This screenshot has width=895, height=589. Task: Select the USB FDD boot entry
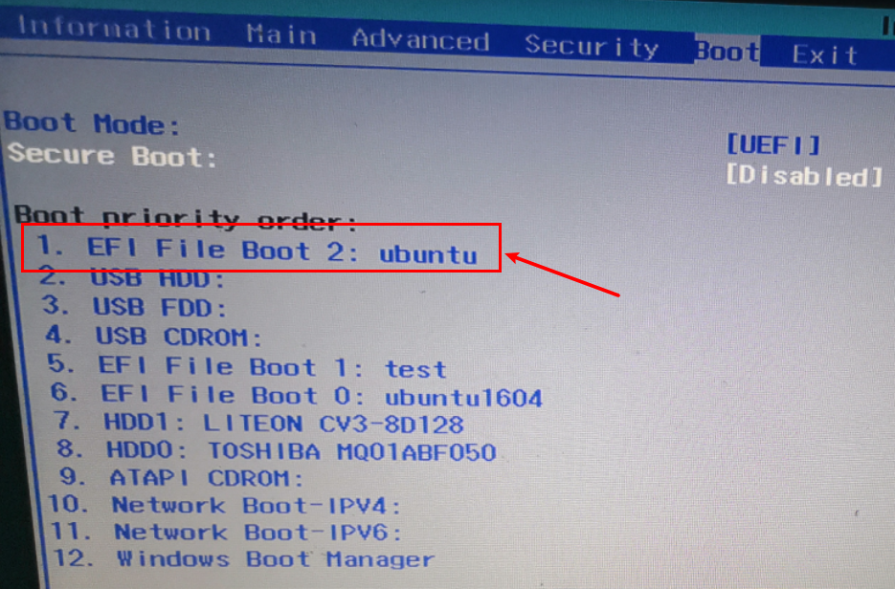pyautogui.click(x=135, y=307)
